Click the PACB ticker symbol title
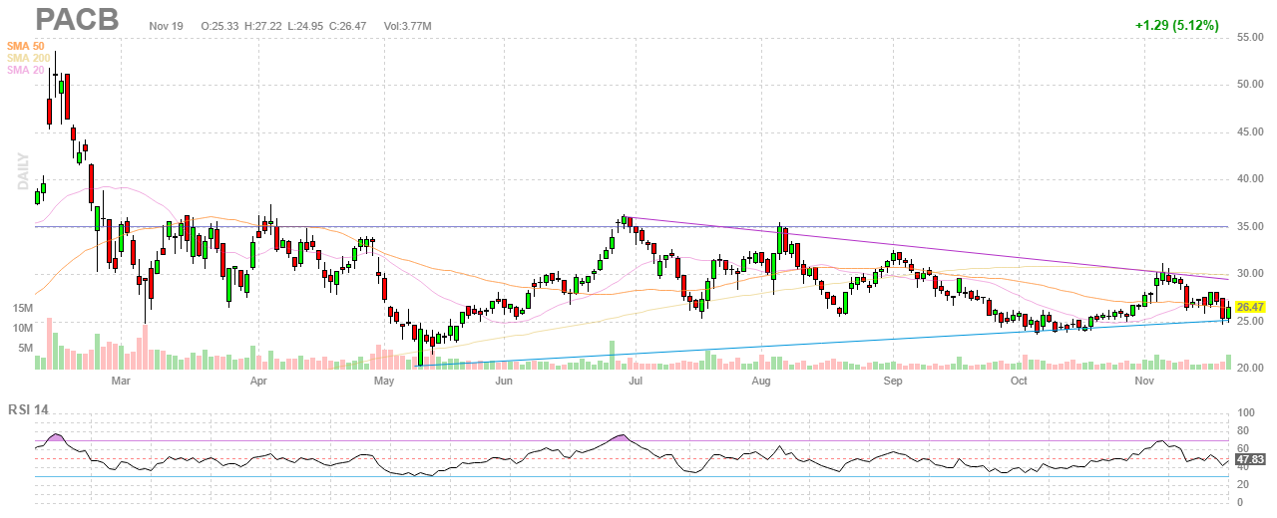The height and width of the screenshot is (518, 1277). coord(77,20)
